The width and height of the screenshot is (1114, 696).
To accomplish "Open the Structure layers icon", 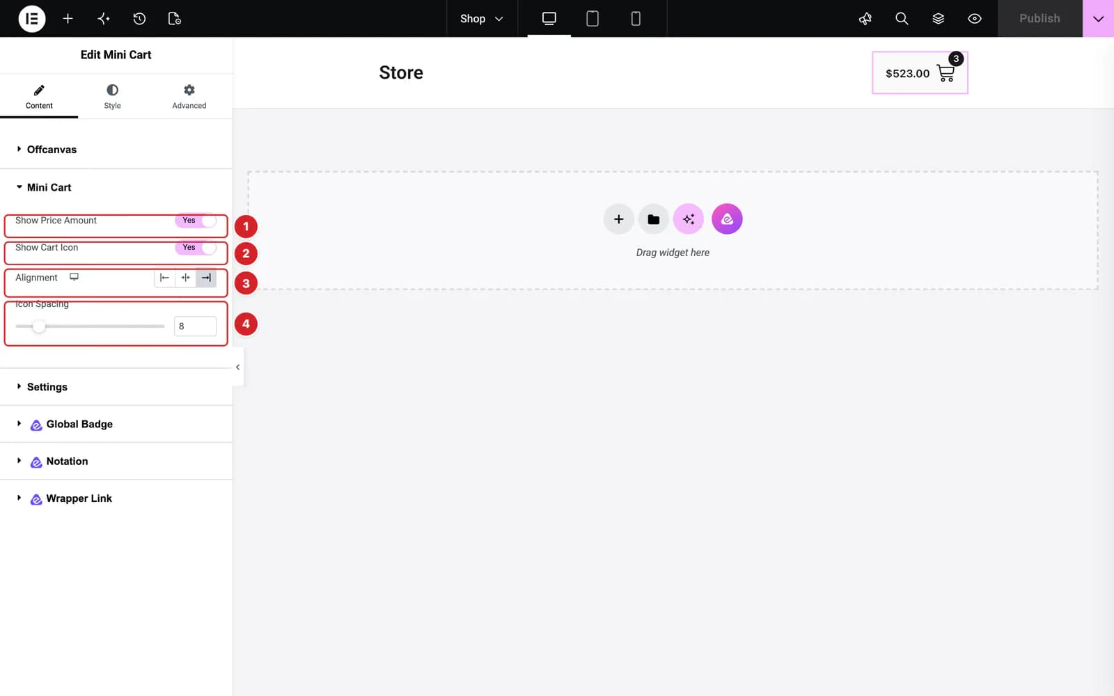I will tap(939, 19).
